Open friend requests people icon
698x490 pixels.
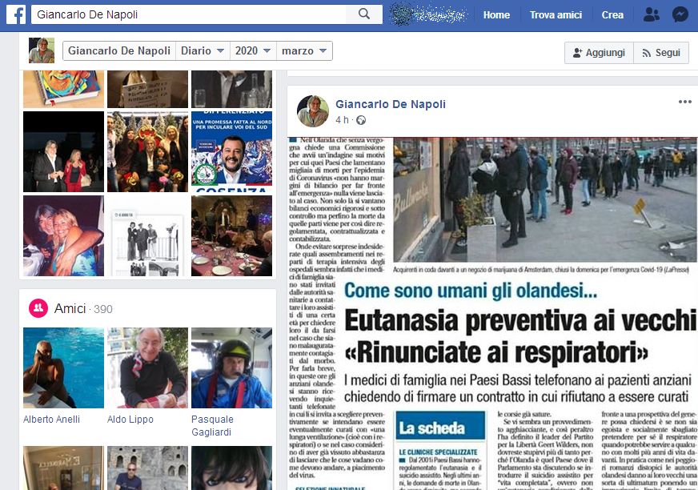652,14
